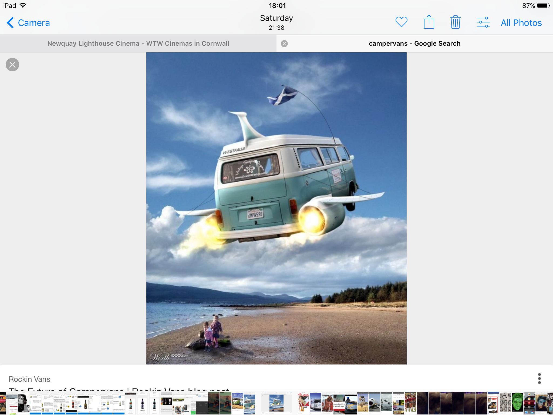Choose the airplane thumbnail in filmstrip
The image size is (553, 415).
click(x=375, y=403)
